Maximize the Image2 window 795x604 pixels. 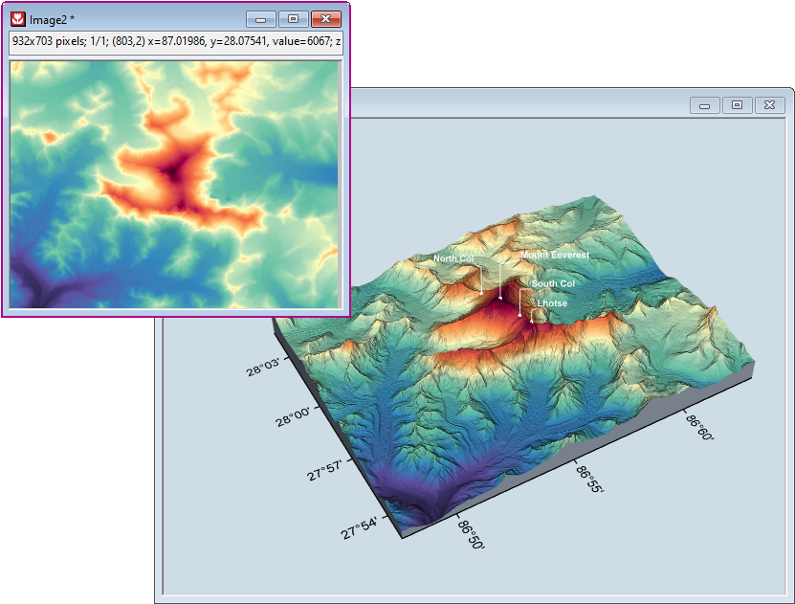click(293, 19)
